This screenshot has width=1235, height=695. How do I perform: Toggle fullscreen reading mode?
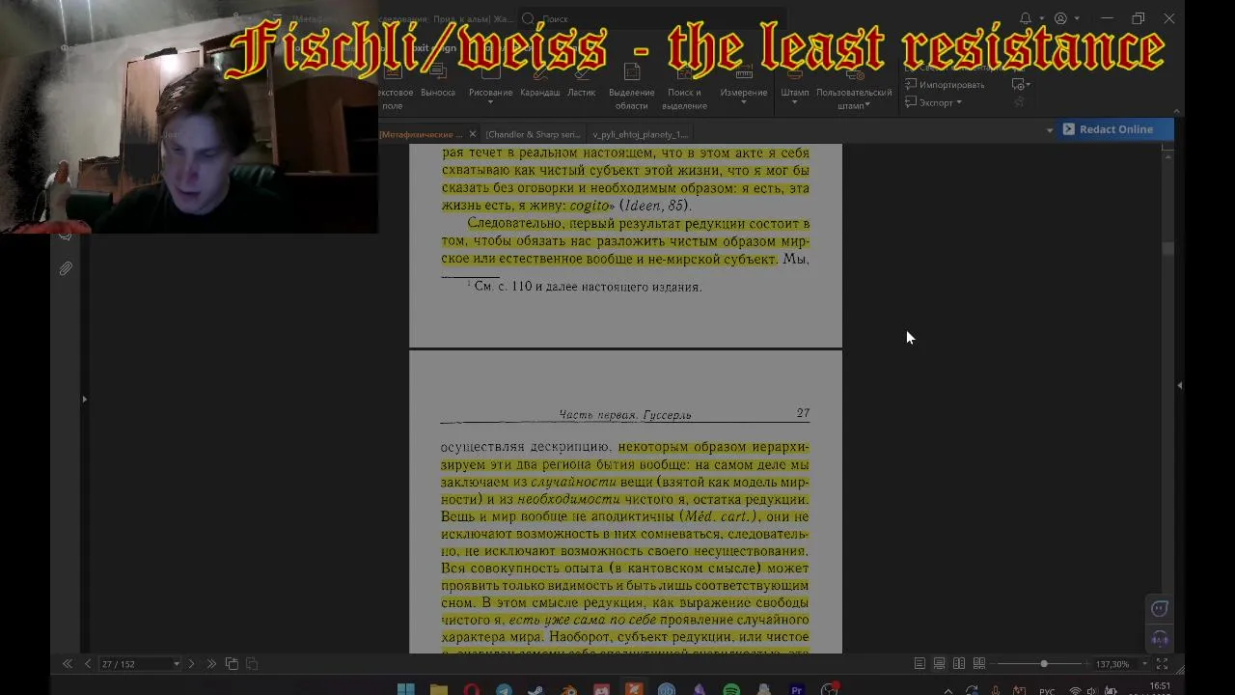(1162, 663)
